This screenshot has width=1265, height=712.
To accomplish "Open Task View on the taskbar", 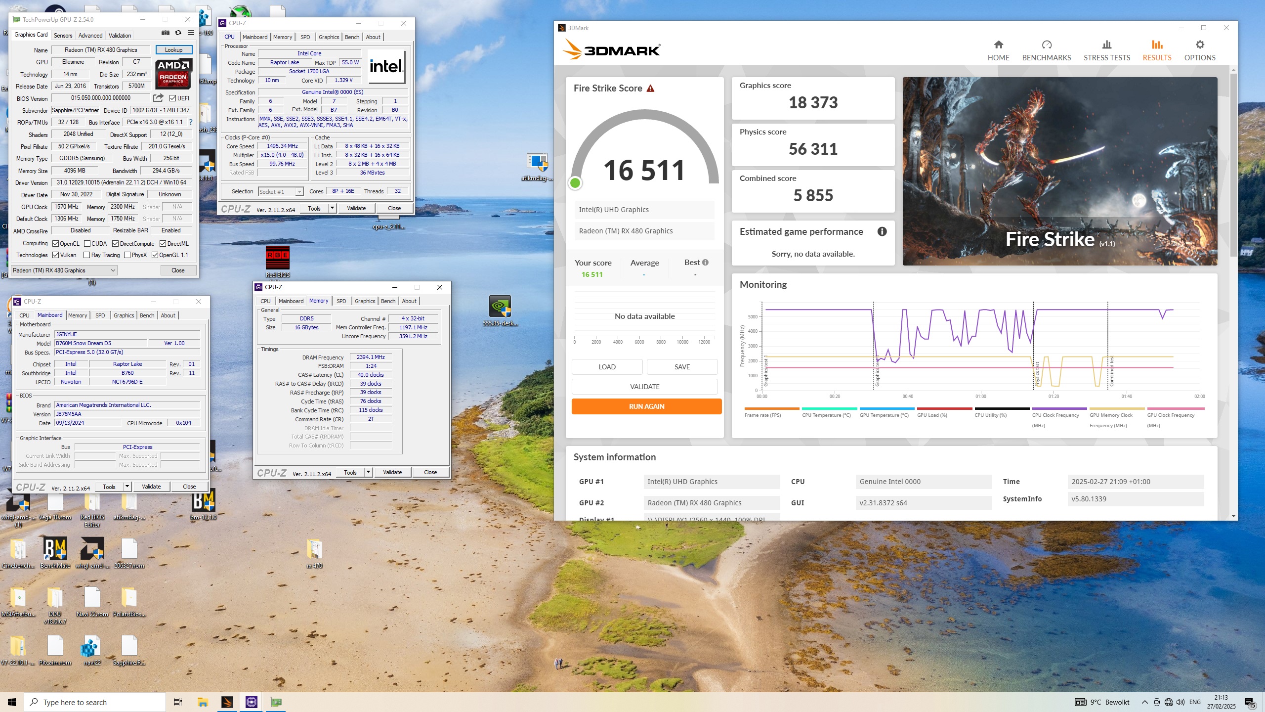I will coord(178,702).
